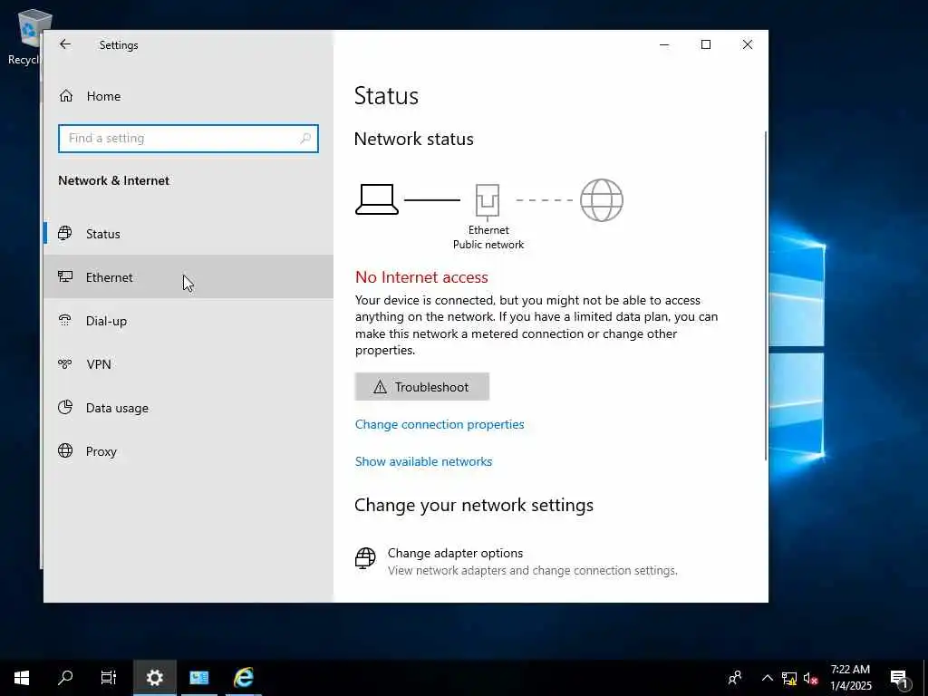This screenshot has height=696, width=928.
Task: Open the Windows Start menu
Action: tap(22, 678)
